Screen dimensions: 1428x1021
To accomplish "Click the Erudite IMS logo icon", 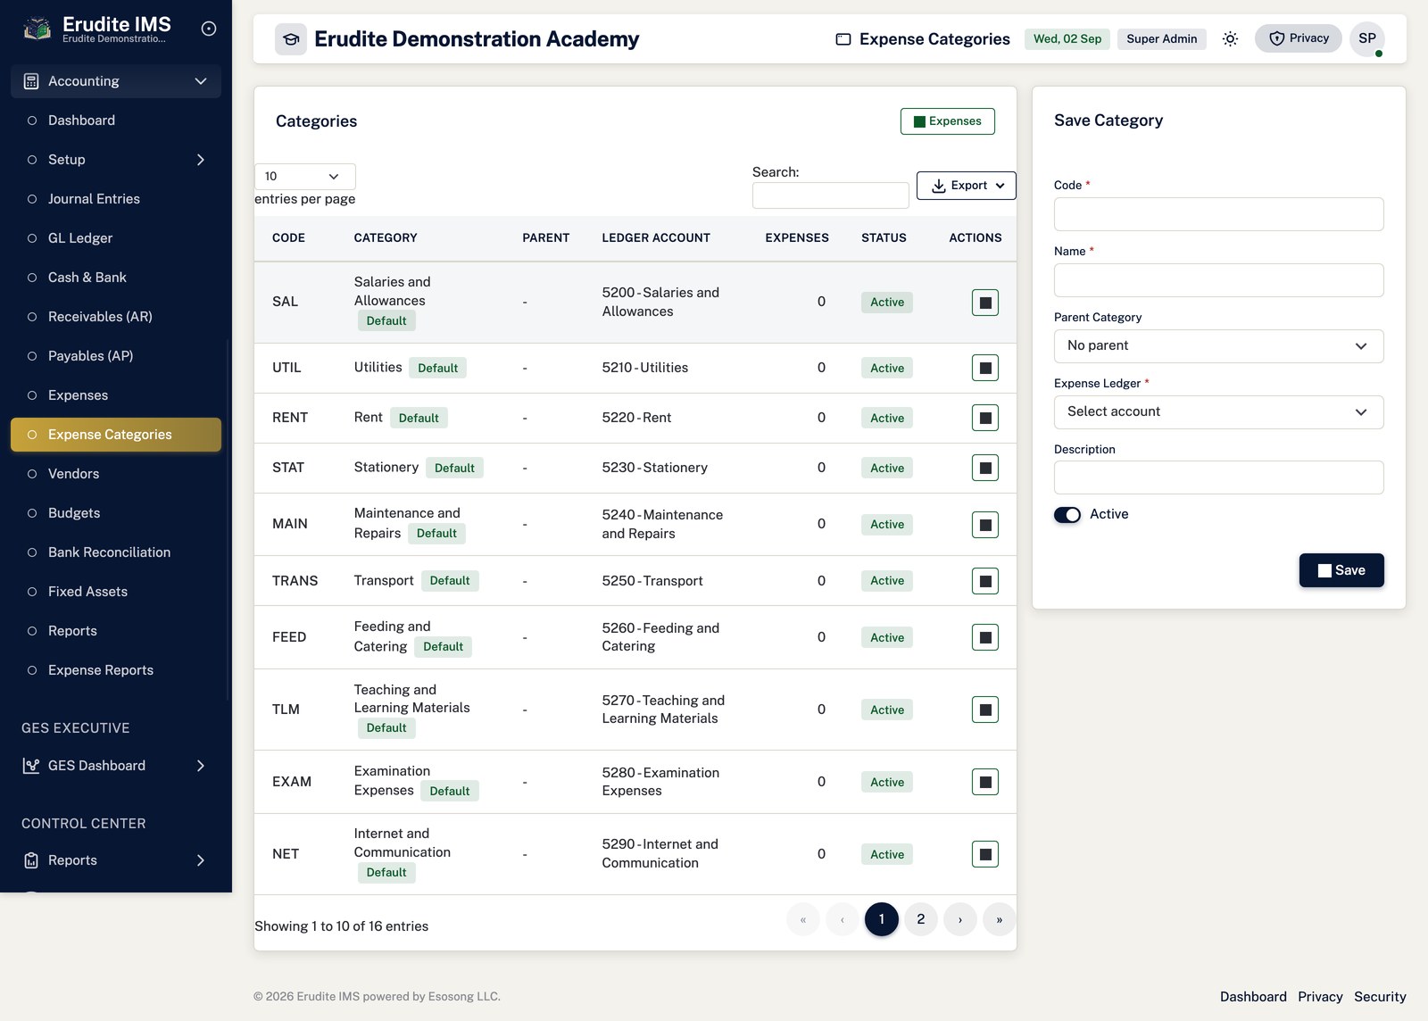I will [x=37, y=29].
